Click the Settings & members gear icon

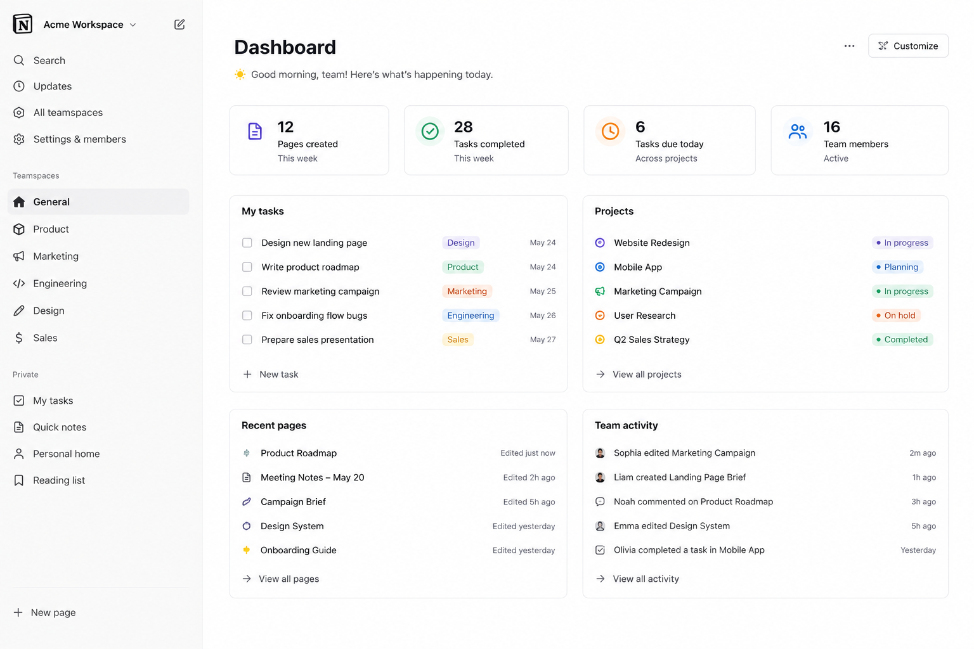pyautogui.click(x=19, y=139)
